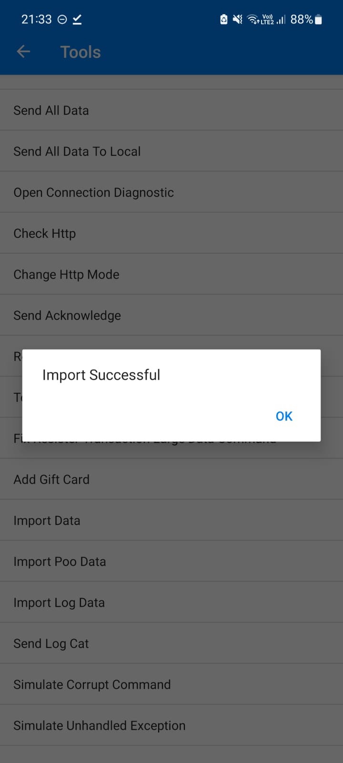Tap OK in Import Successful dialog
The width and height of the screenshot is (343, 763).
(284, 416)
